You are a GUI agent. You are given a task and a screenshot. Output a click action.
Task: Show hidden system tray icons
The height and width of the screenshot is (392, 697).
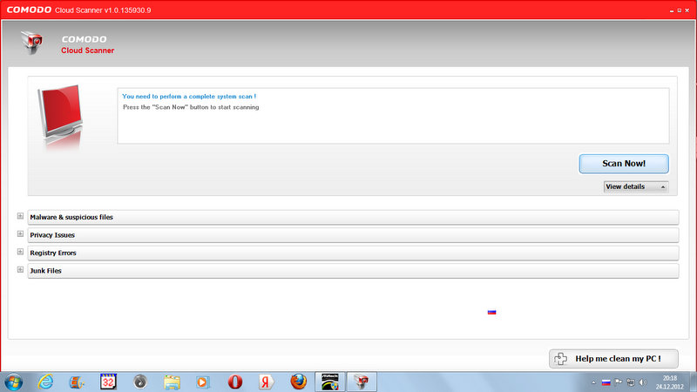click(594, 382)
